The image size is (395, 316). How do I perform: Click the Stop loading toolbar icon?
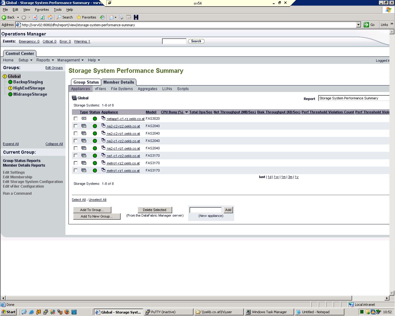[35, 17]
